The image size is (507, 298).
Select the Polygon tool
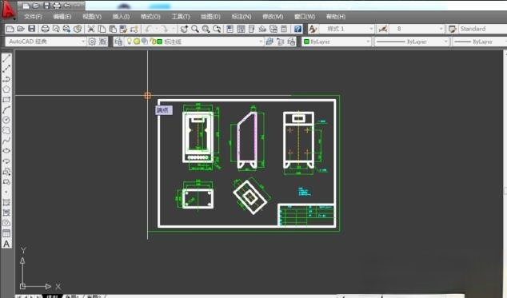click(6, 89)
